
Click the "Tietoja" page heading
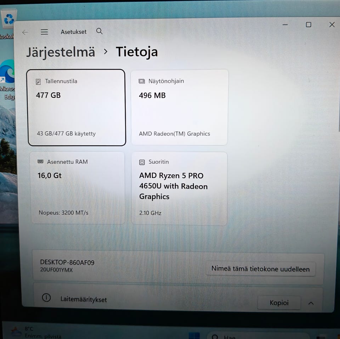pyautogui.click(x=137, y=52)
